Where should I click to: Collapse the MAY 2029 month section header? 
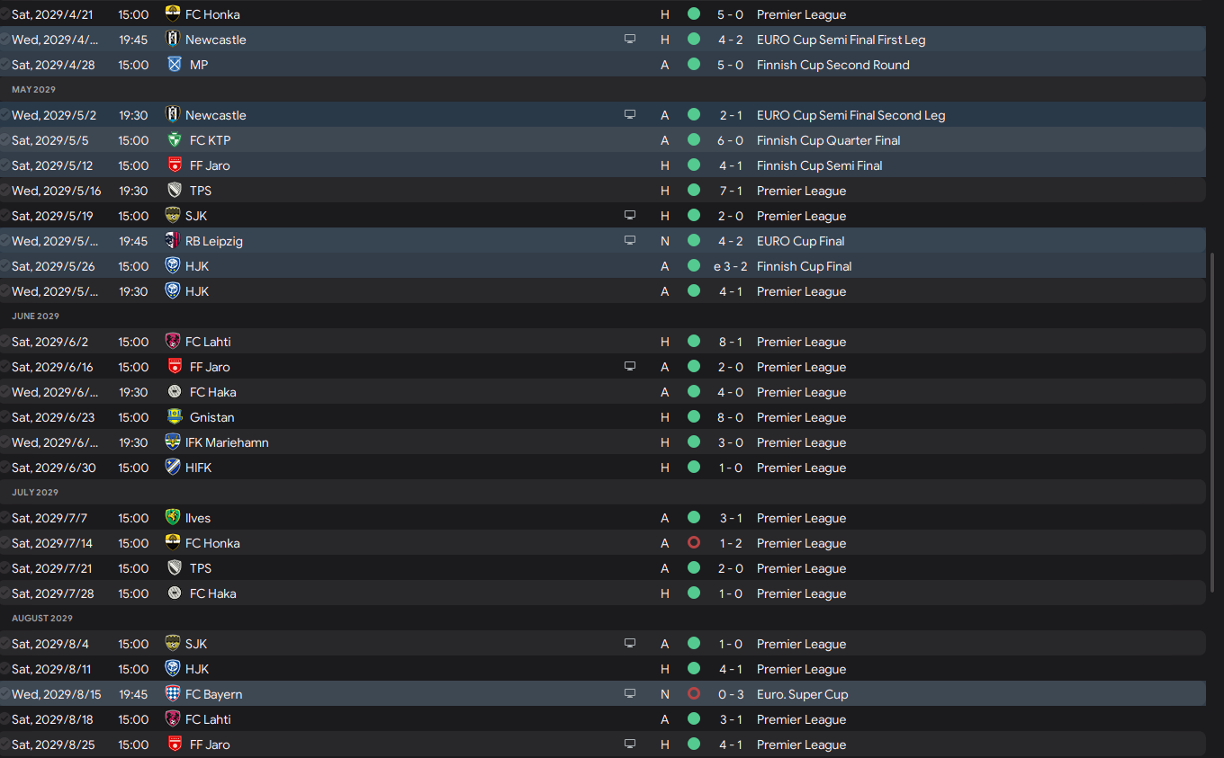coord(34,90)
